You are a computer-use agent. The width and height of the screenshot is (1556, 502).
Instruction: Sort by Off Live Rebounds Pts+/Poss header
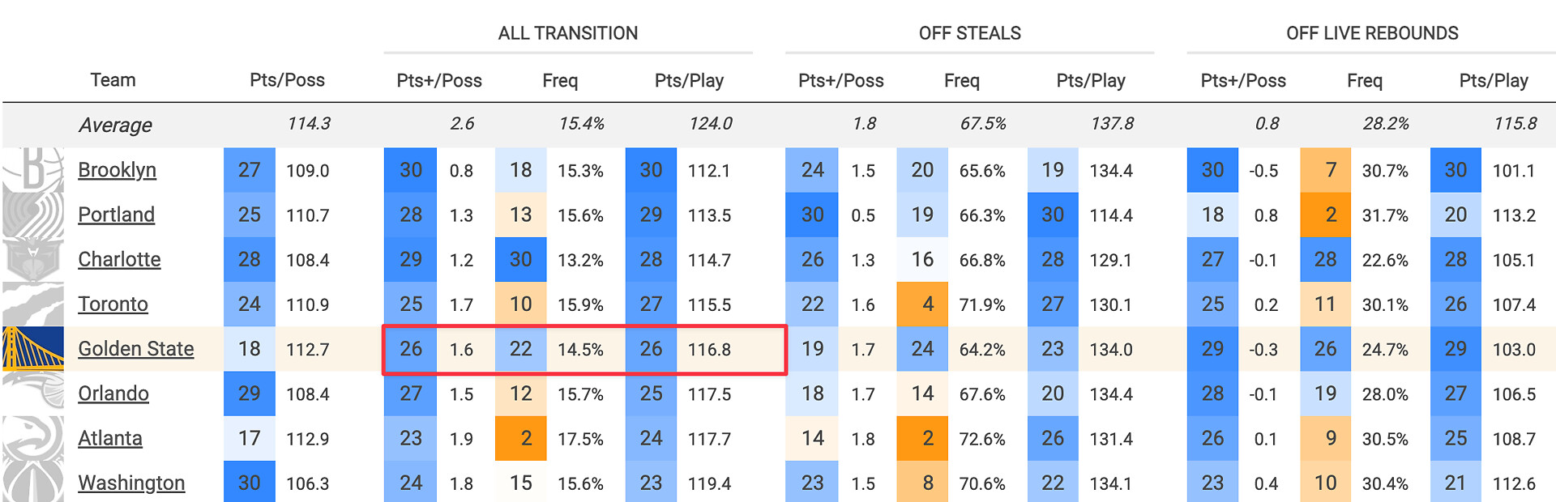coord(1243,80)
